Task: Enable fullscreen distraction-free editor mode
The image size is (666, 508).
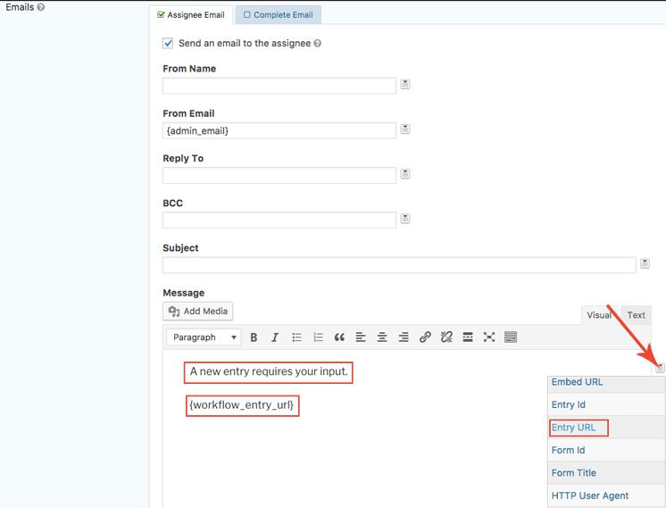Action: [x=489, y=337]
